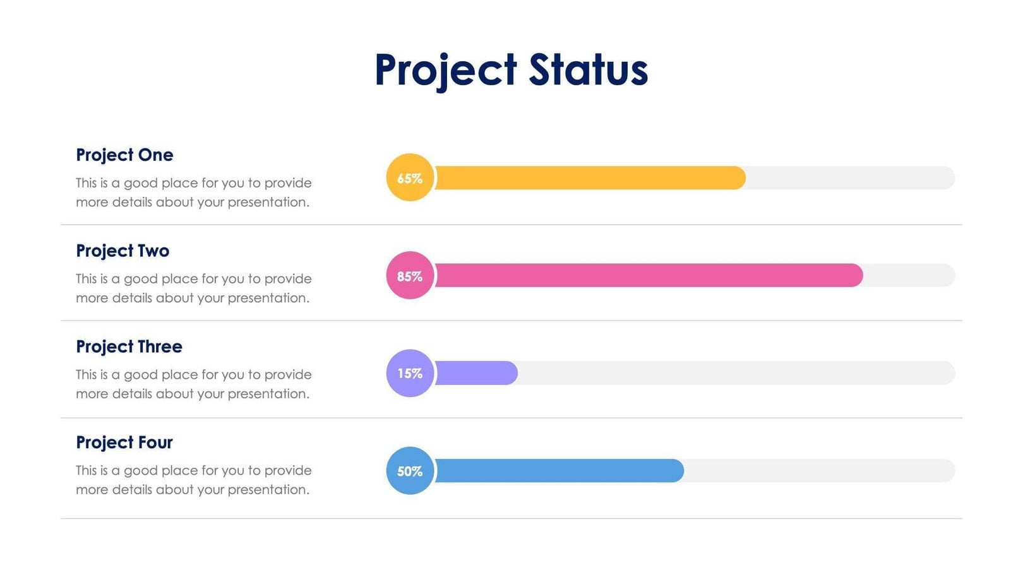The width and height of the screenshot is (1023, 575).
Task: Click the pink Project Two progress bar
Action: [x=648, y=276]
